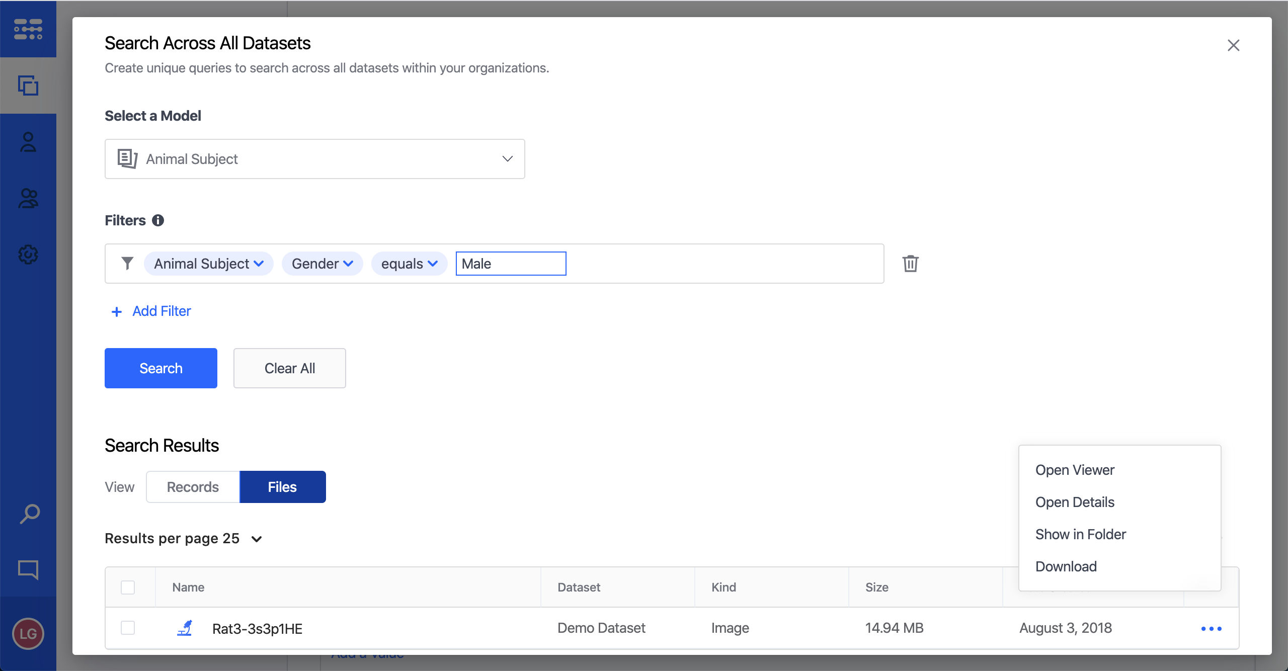Check the Rat3-3s3p1HE row checkbox
The width and height of the screenshot is (1288, 671).
pos(128,628)
